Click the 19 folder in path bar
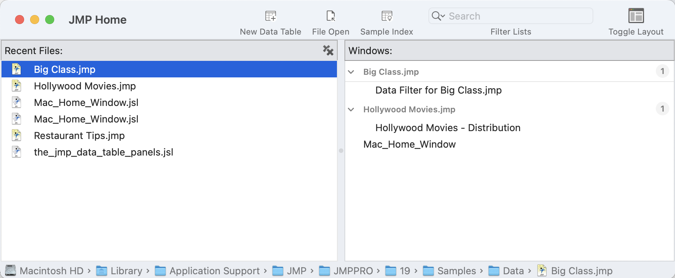Screen dimensions: 675x278 click(398, 270)
